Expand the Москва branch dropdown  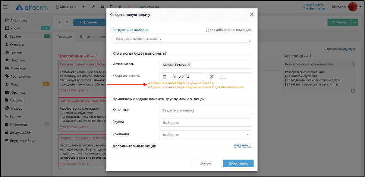coord(66,7)
